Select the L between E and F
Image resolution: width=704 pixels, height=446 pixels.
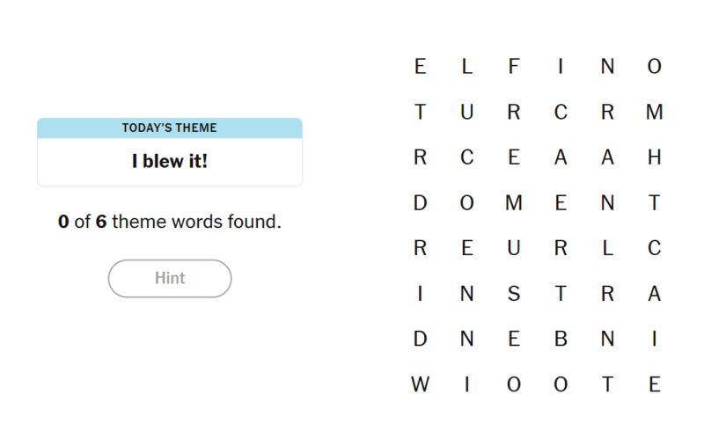click(x=466, y=67)
